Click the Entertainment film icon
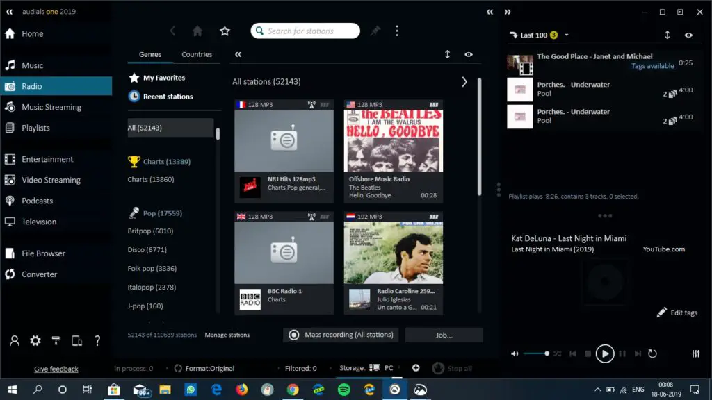This screenshot has height=400, width=712. [x=10, y=159]
